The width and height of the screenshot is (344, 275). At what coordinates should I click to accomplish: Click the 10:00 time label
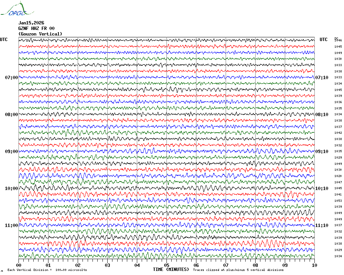(11, 189)
